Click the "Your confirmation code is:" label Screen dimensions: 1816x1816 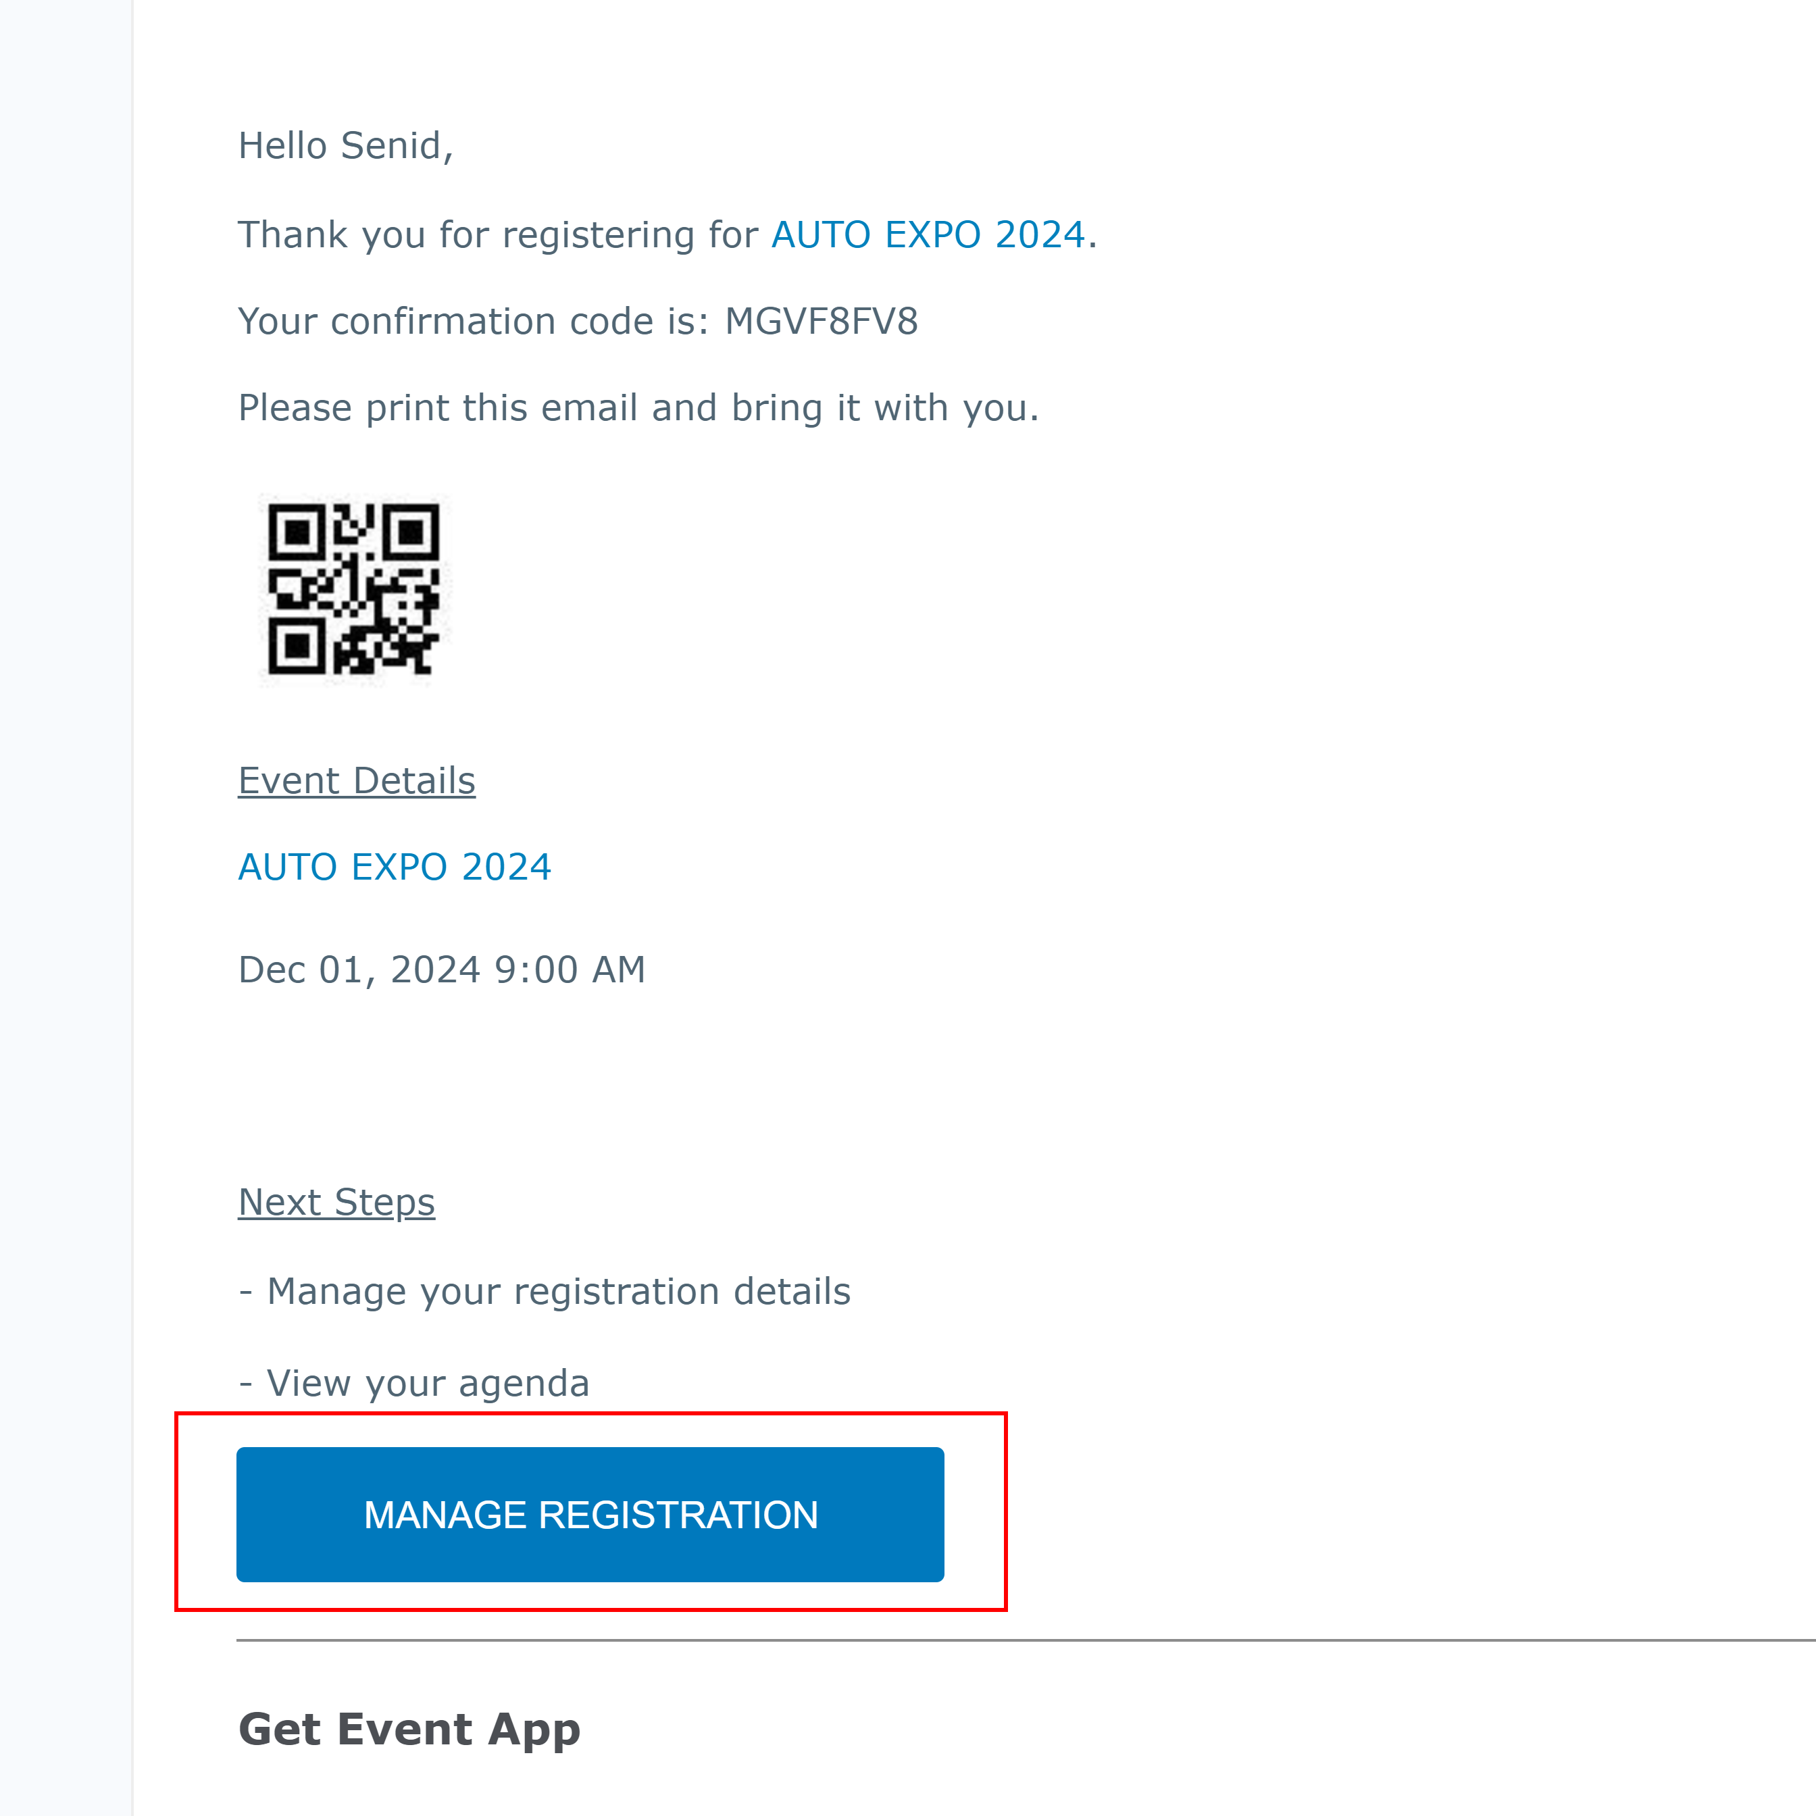coord(474,322)
